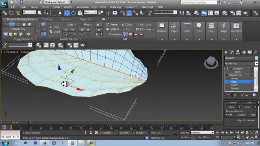The width and height of the screenshot is (260, 146).
Task: Activate the Select and Rotate tool
Action: [x=73, y=13]
